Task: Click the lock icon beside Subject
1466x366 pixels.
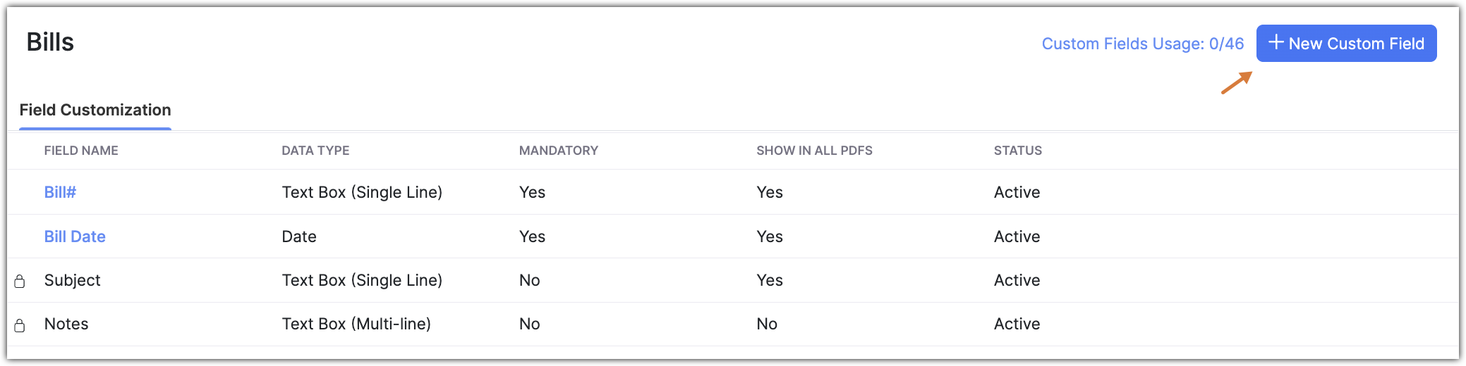Action: point(20,282)
